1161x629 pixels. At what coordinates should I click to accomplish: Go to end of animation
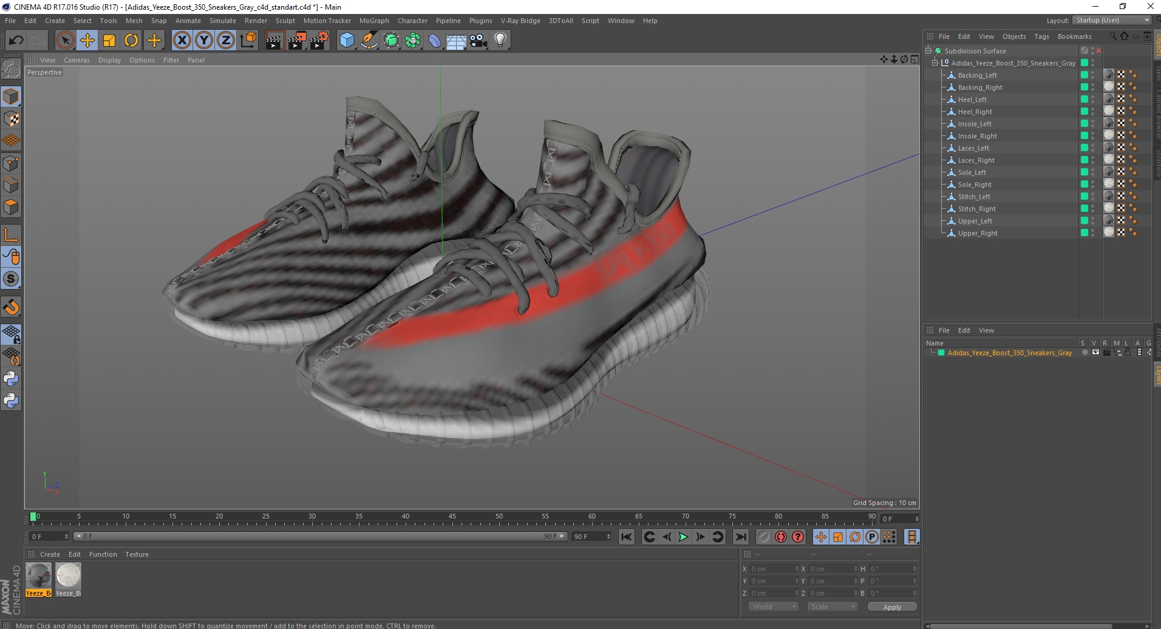(x=740, y=537)
